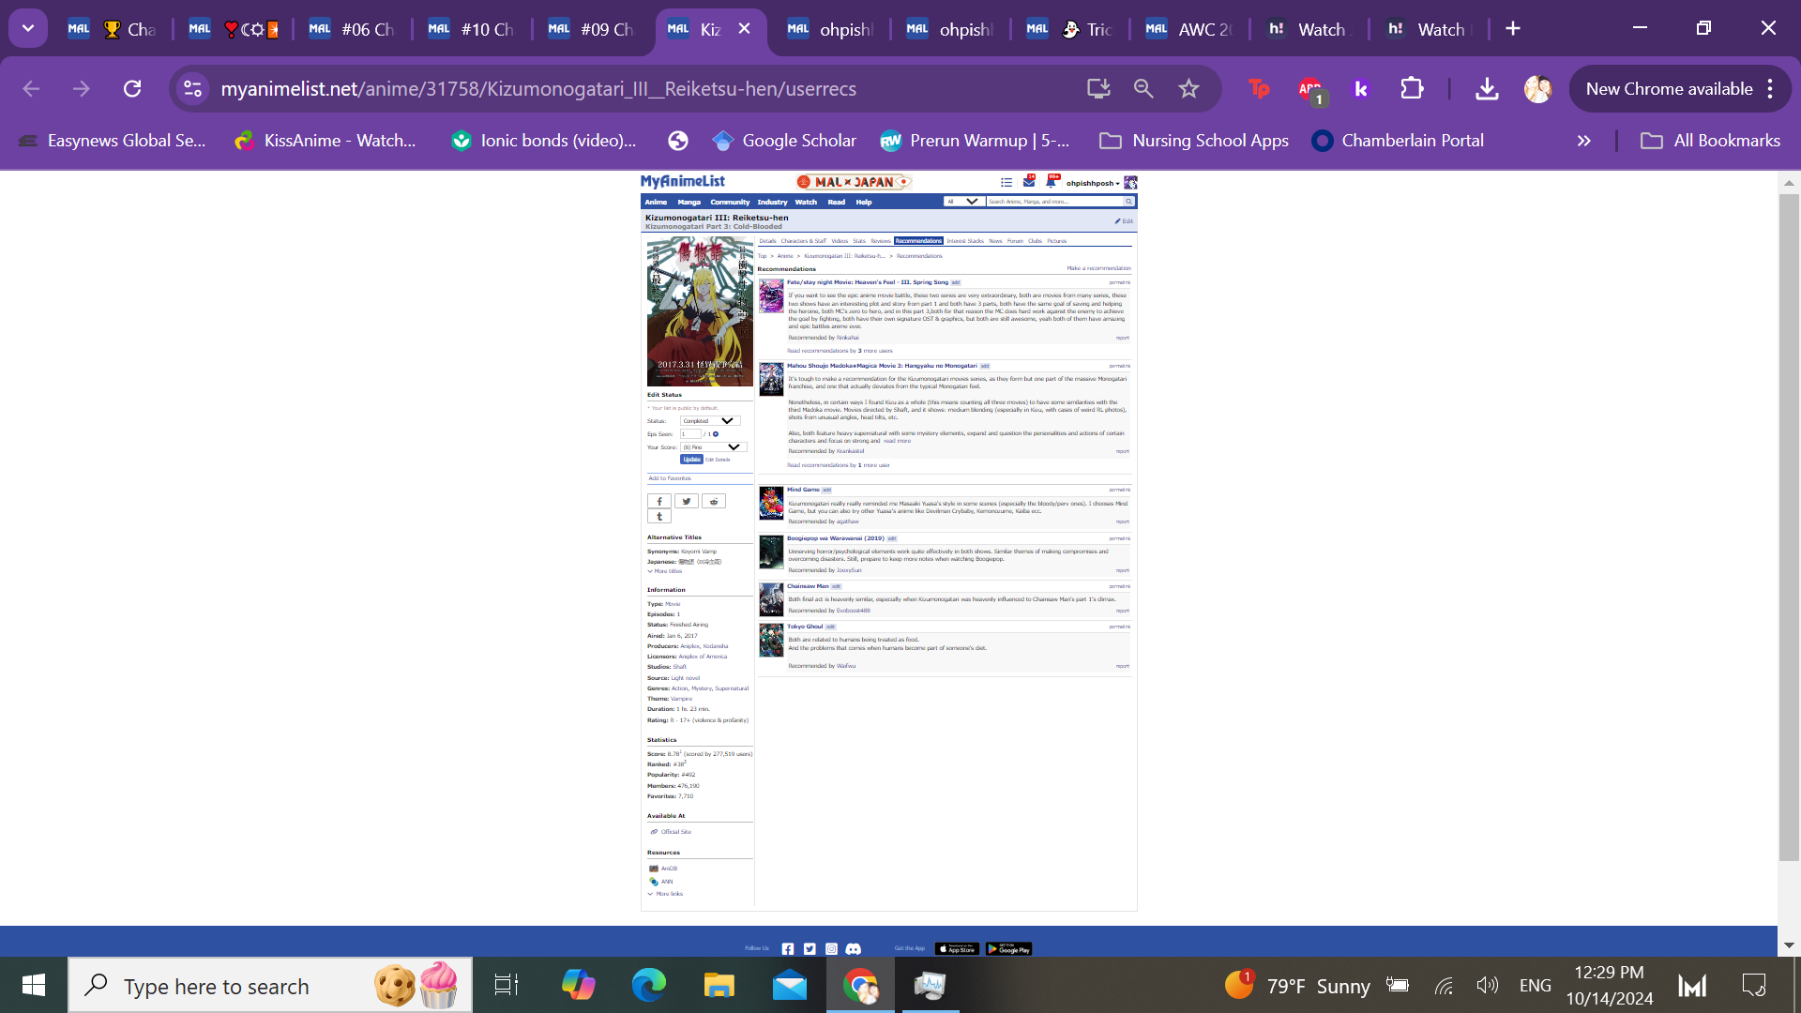Image resolution: width=1801 pixels, height=1013 pixels.
Task: Click the MAL list view icon
Action: [x=1006, y=183]
